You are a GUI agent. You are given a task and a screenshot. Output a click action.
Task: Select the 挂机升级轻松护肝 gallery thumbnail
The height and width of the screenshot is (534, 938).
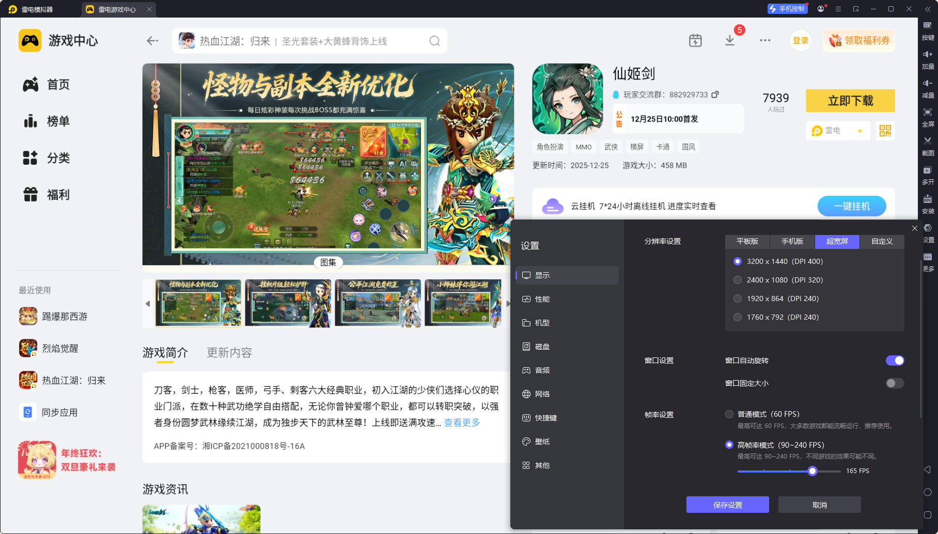coord(288,303)
